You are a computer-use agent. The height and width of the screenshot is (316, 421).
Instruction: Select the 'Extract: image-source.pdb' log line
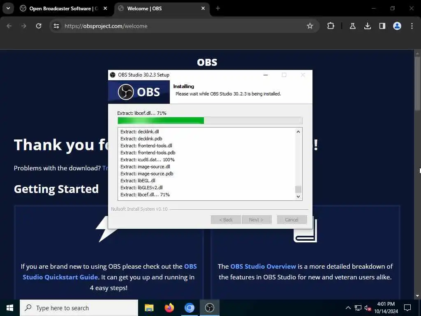click(x=147, y=174)
